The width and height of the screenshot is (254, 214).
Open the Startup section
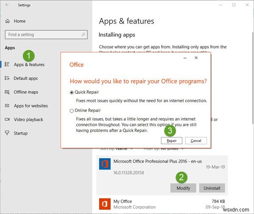[21, 133]
